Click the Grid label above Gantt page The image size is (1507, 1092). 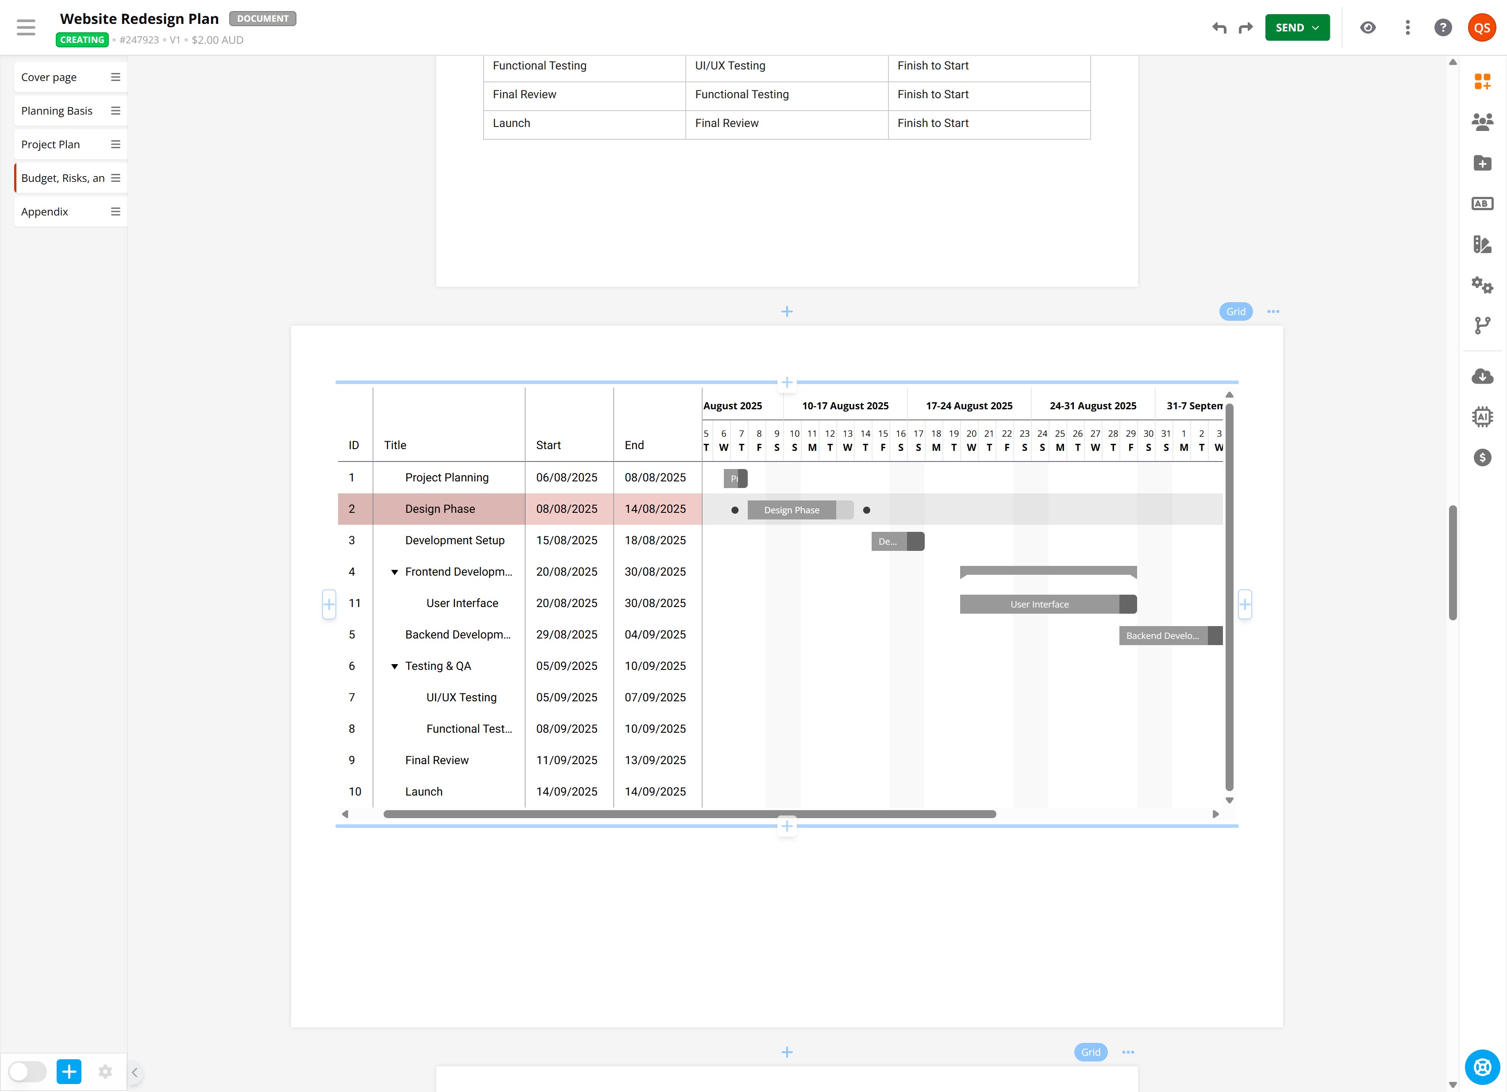1235,311
